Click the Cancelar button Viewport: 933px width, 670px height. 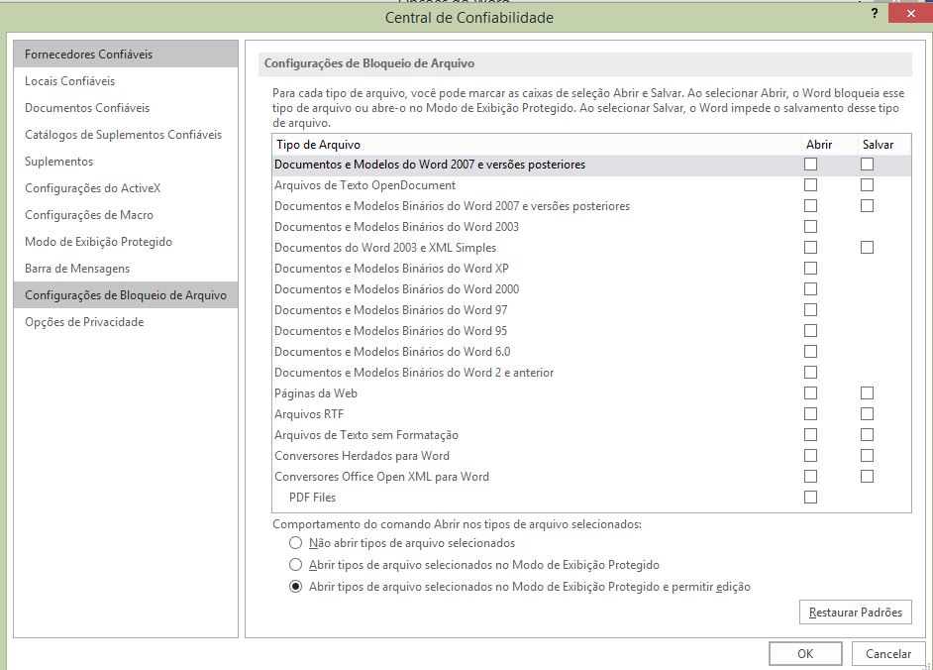tap(888, 654)
